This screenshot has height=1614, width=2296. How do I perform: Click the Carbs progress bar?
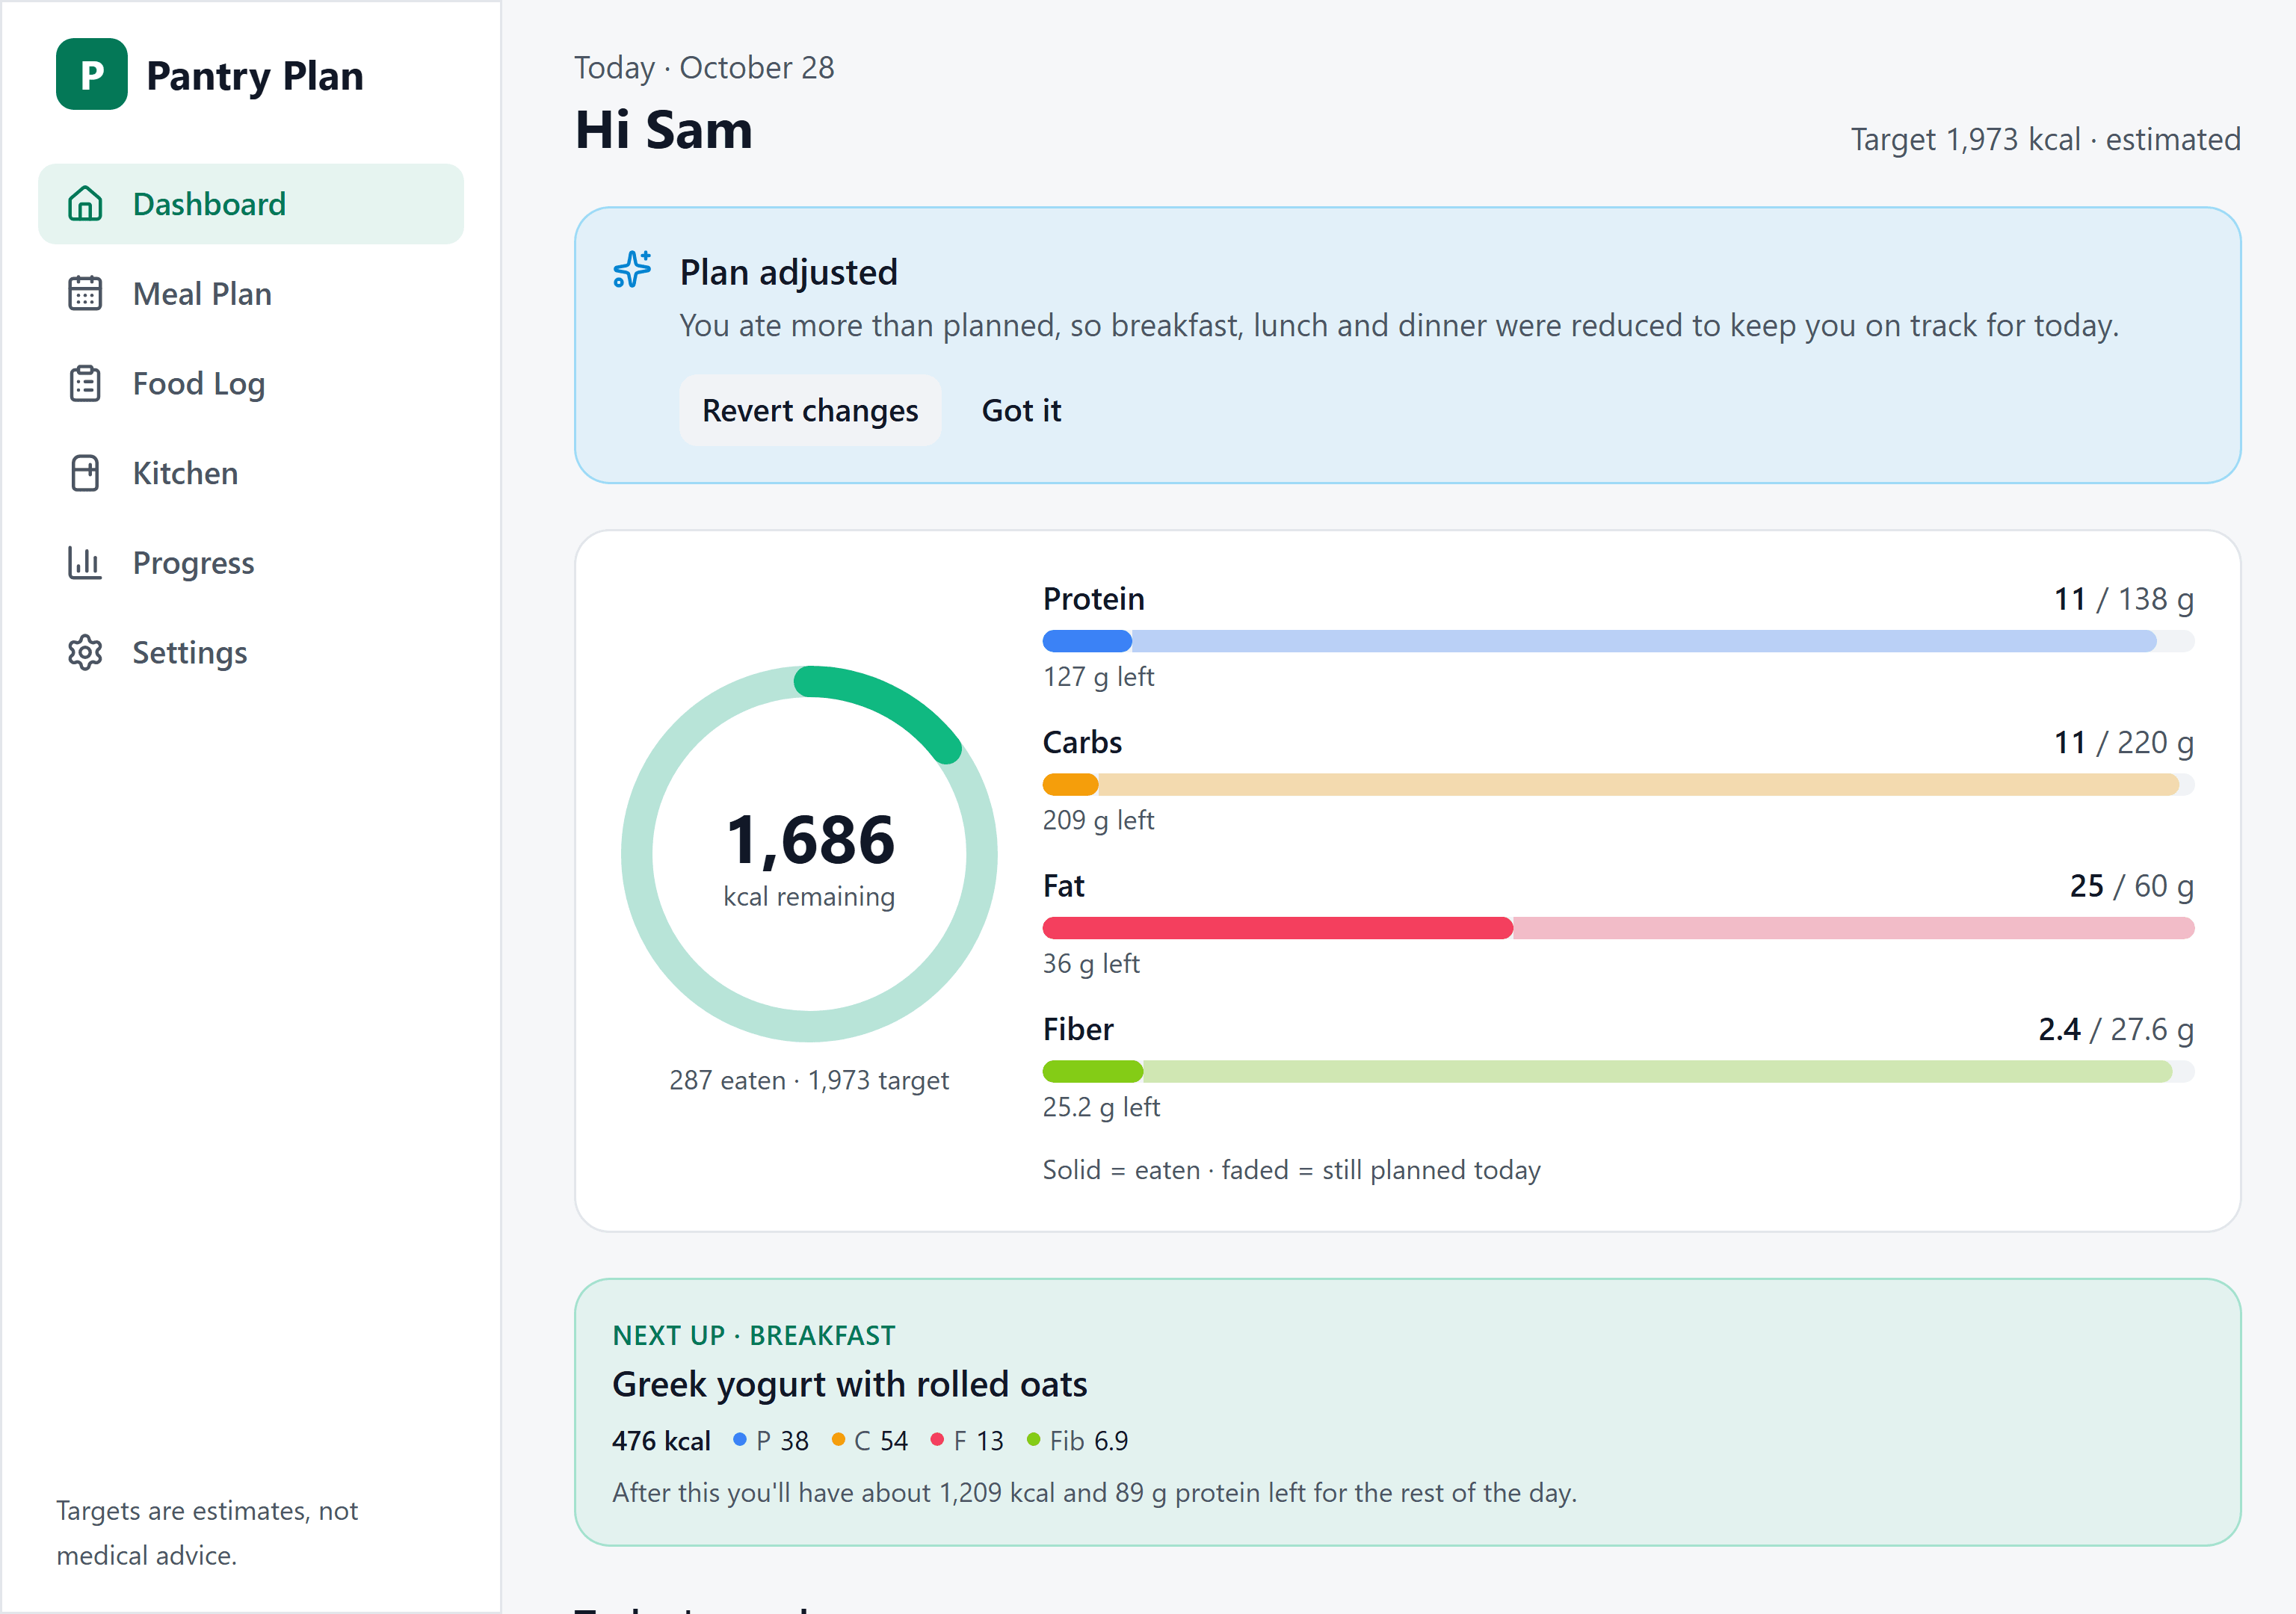pos(1618,785)
